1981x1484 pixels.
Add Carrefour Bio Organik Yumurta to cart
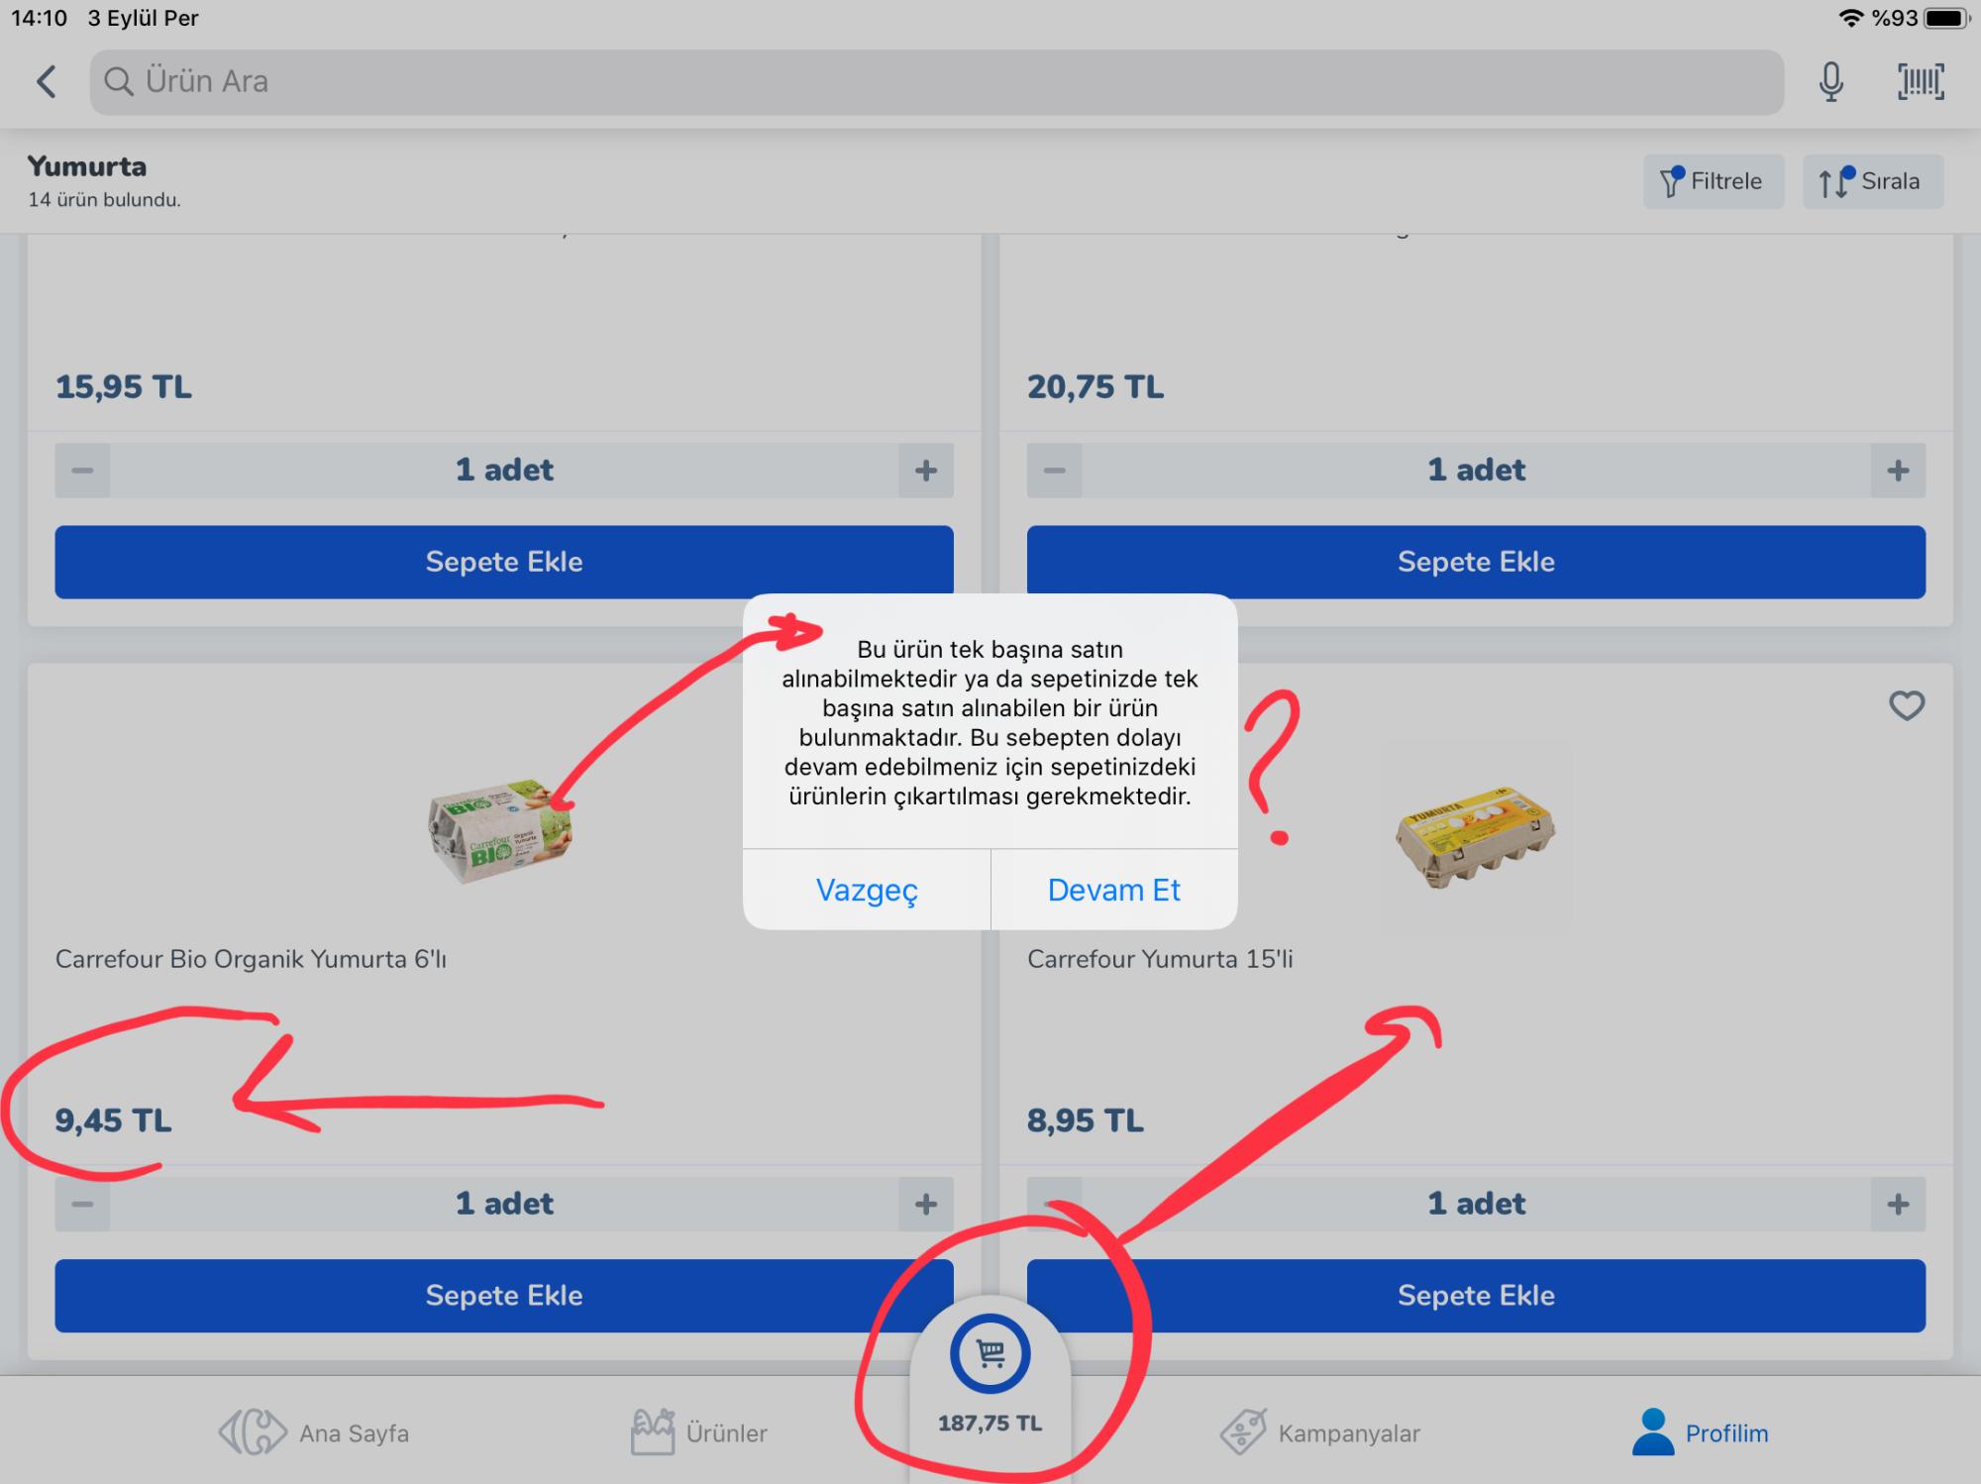(503, 1295)
